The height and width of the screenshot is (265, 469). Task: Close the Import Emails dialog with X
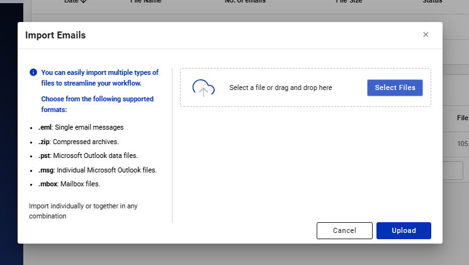point(426,35)
